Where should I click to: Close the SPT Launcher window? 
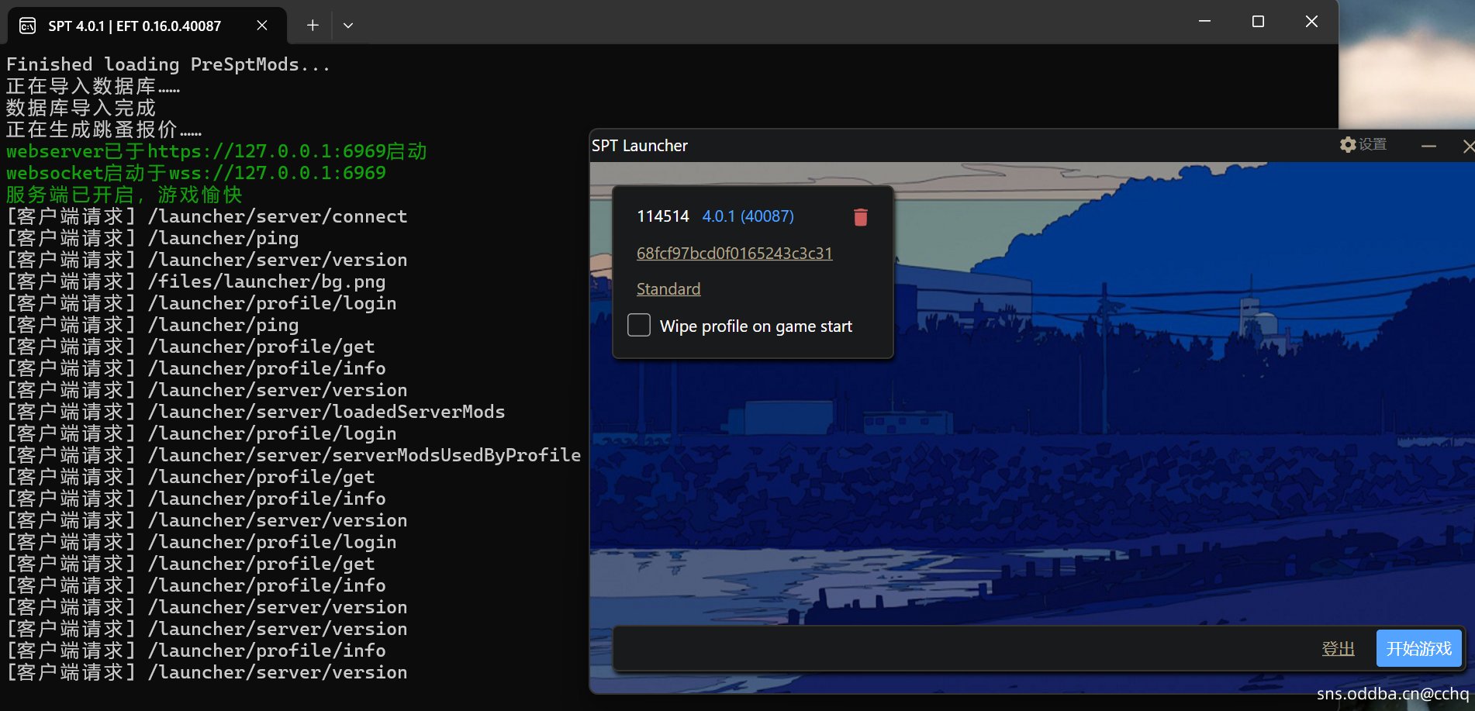(x=1467, y=146)
